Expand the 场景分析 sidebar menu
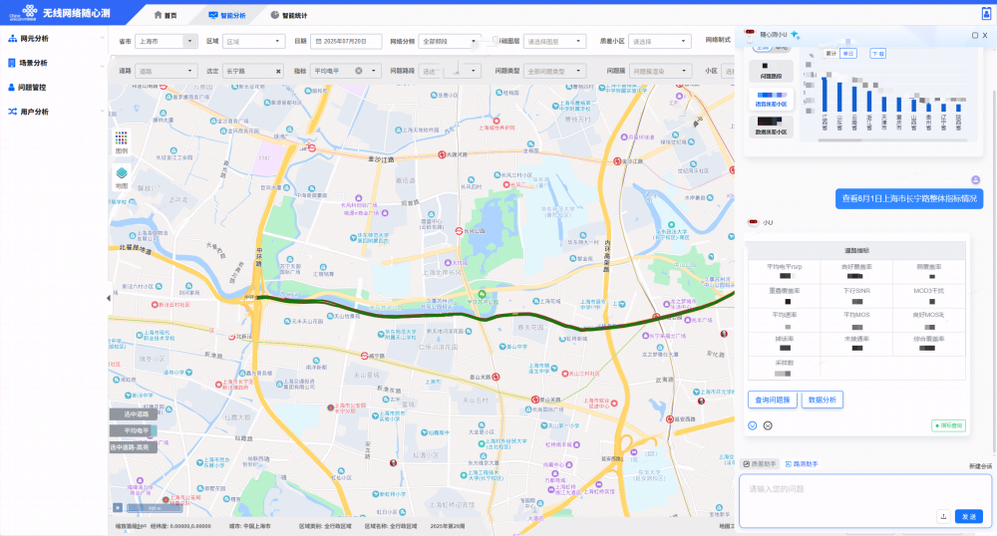 coord(54,63)
